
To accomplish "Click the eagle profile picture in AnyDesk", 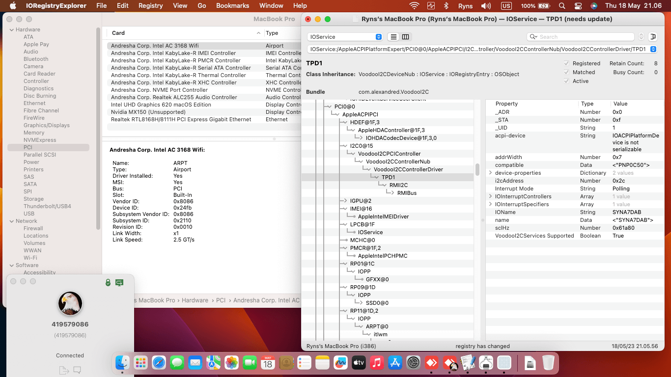I will 70,303.
